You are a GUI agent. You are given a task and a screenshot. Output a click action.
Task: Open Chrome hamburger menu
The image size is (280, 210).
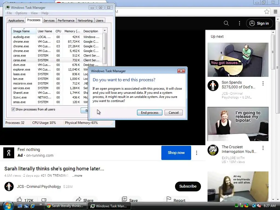pyautogui.click(x=276, y=11)
